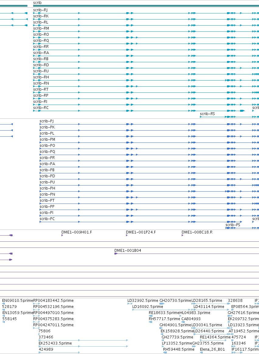
Task: Click the RP004532196.5prime EST label
Action: point(53,307)
